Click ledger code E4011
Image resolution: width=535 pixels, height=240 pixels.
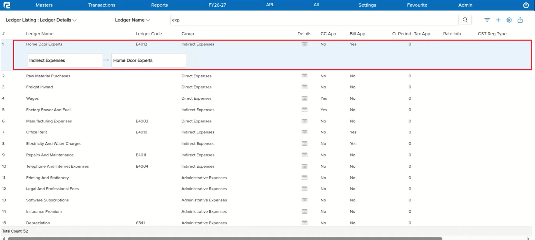pyautogui.click(x=141, y=155)
